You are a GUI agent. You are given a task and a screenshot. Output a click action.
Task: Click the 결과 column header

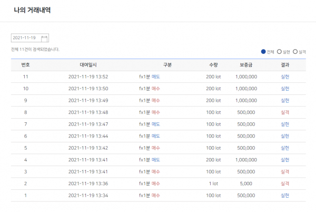point(285,65)
